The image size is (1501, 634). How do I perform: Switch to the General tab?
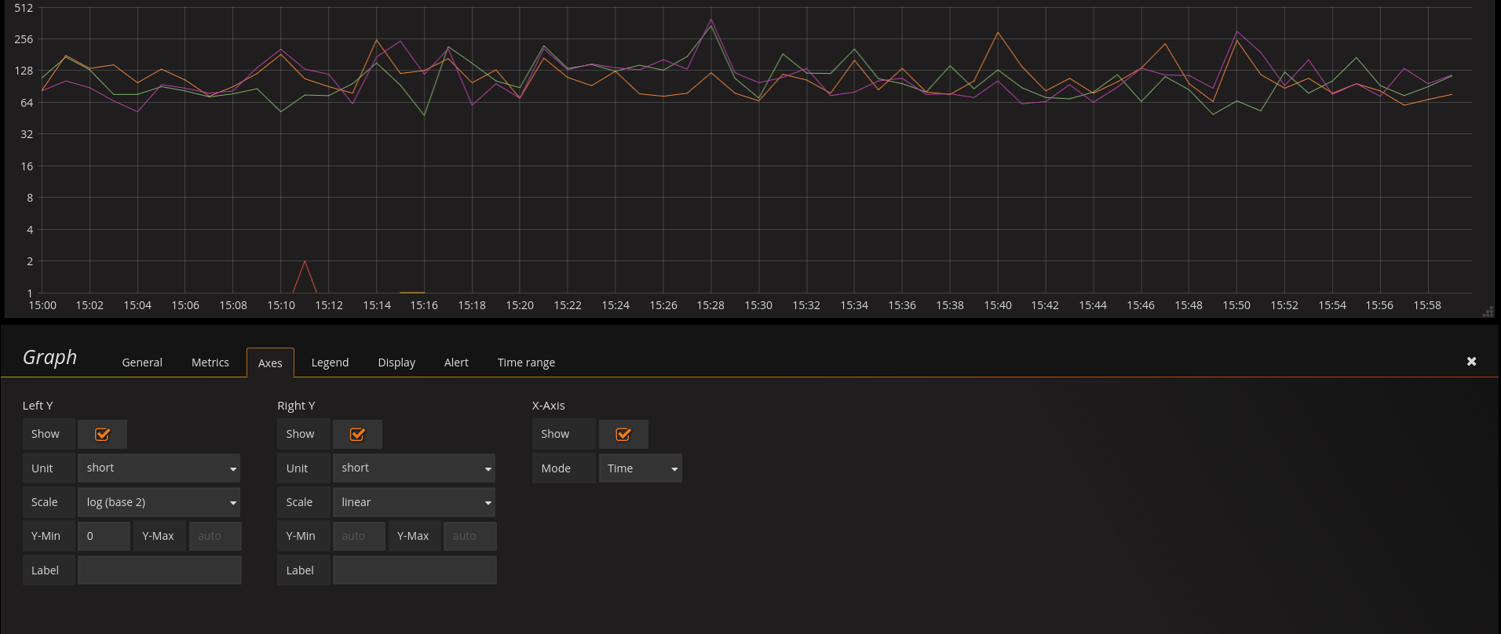pyautogui.click(x=142, y=363)
